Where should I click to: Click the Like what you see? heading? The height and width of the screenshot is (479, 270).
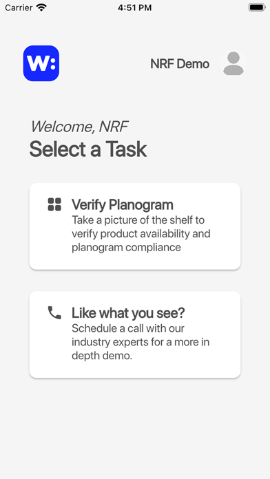pos(128,313)
